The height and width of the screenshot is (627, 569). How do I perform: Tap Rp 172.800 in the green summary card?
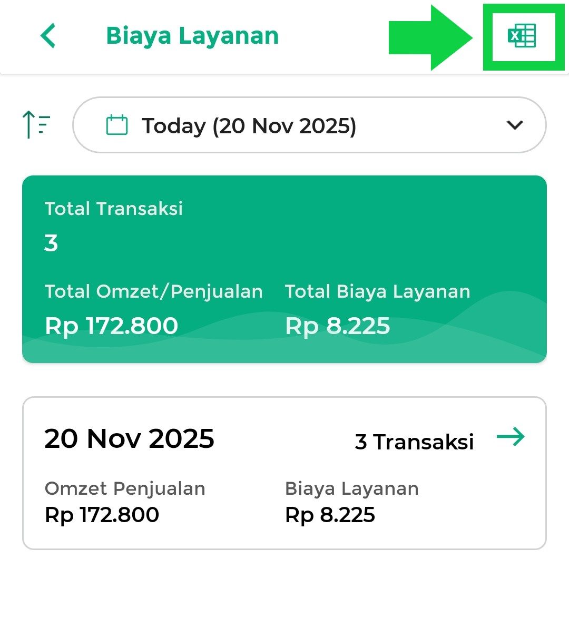click(x=112, y=326)
